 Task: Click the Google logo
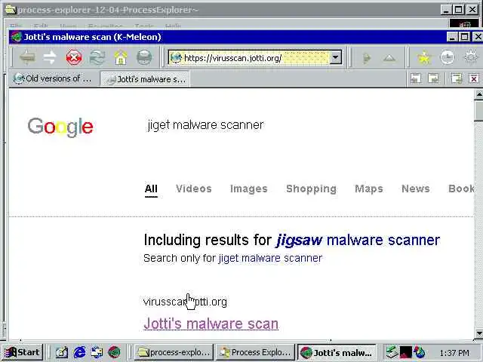pyautogui.click(x=60, y=127)
